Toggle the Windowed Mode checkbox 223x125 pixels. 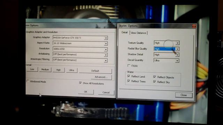[x=28, y=81]
